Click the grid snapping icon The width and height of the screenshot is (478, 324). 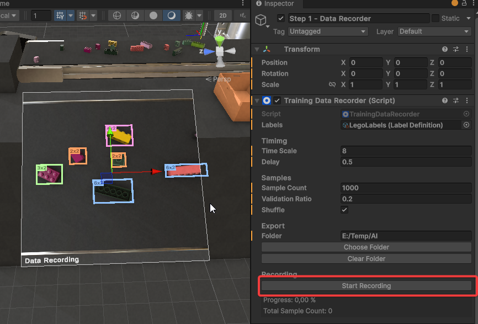click(x=83, y=15)
